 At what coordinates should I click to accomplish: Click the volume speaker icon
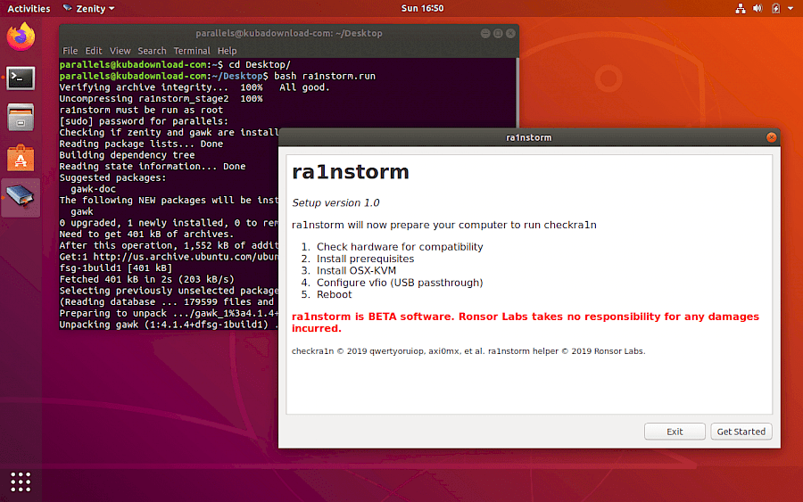[757, 8]
